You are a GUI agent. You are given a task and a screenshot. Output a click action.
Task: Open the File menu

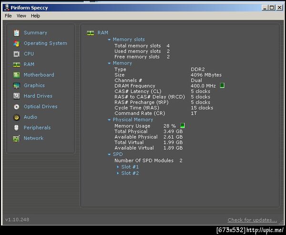[8, 16]
